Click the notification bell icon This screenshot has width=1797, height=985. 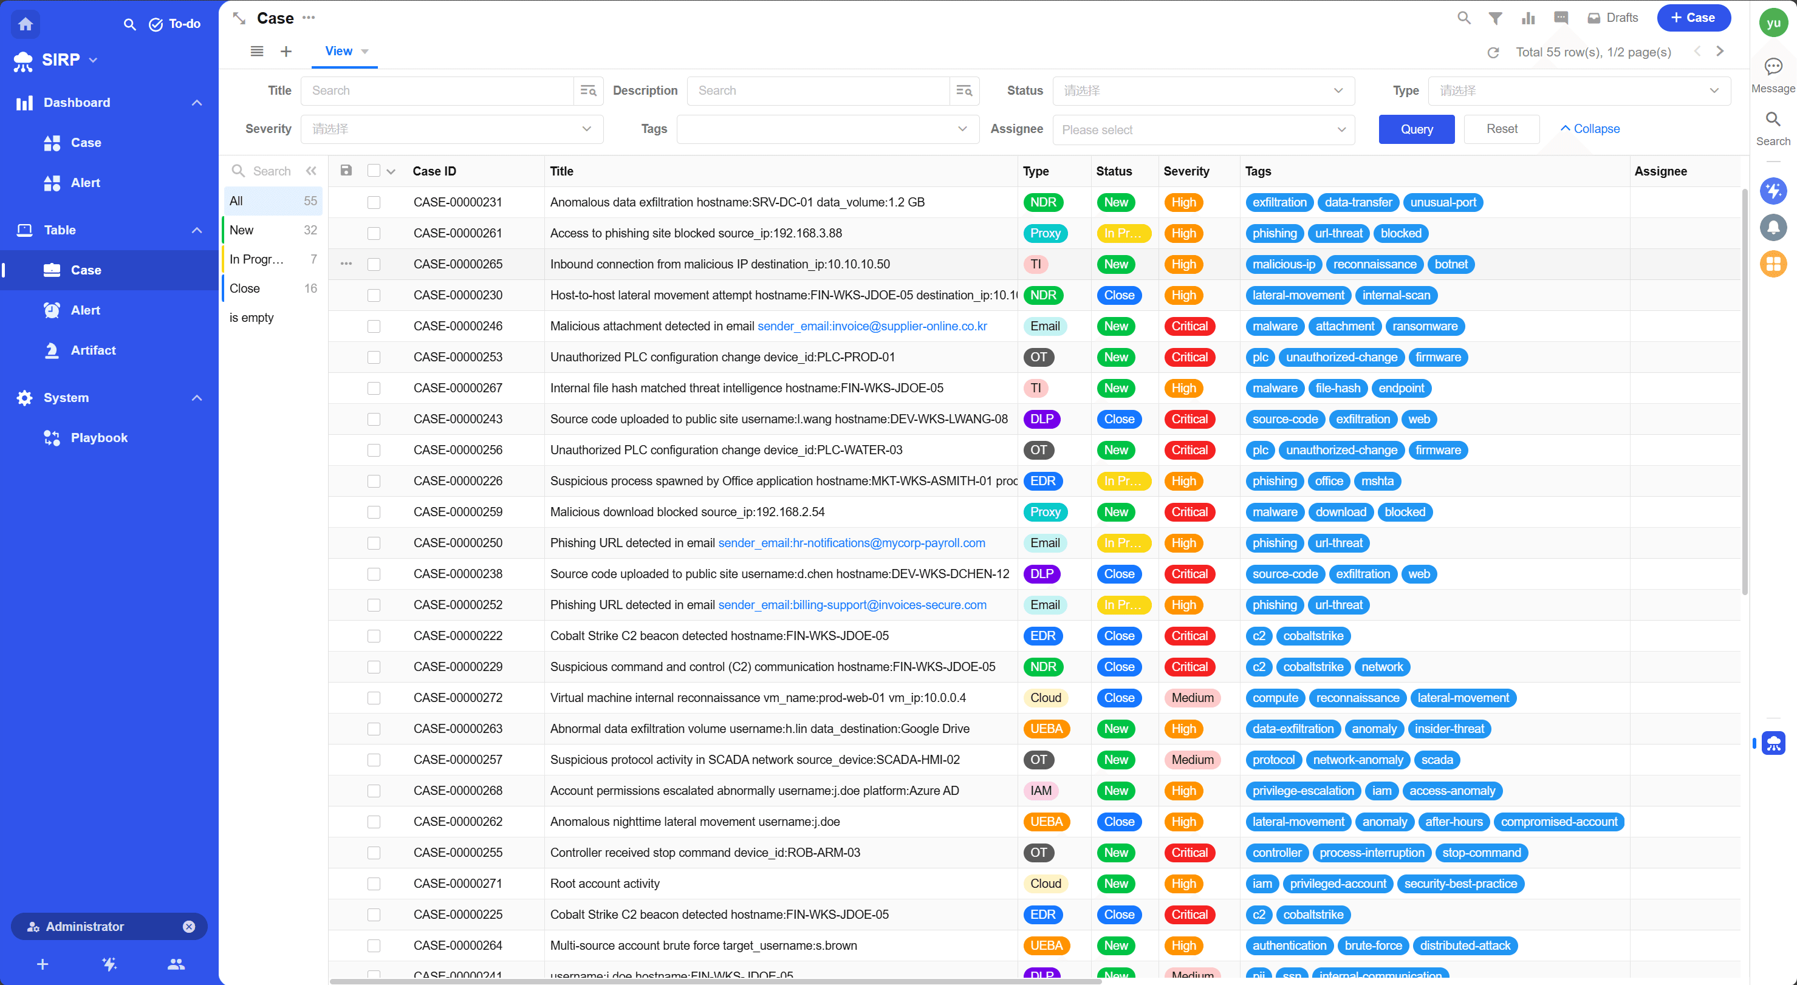tap(1773, 227)
